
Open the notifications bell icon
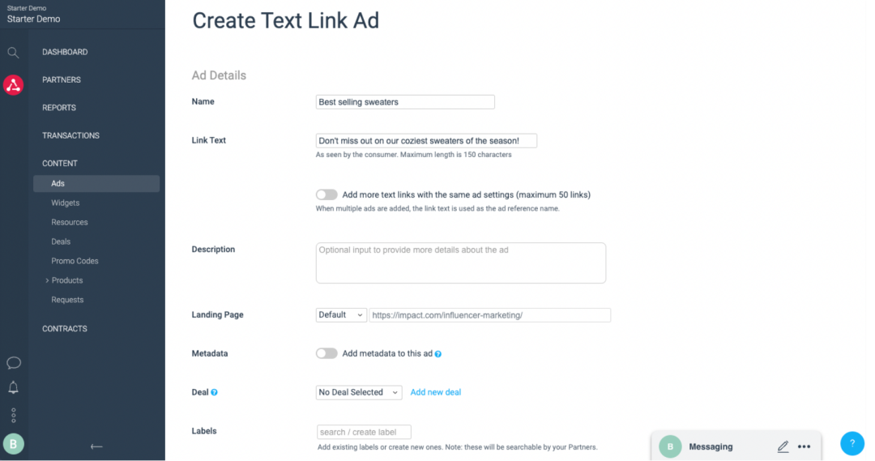[14, 388]
